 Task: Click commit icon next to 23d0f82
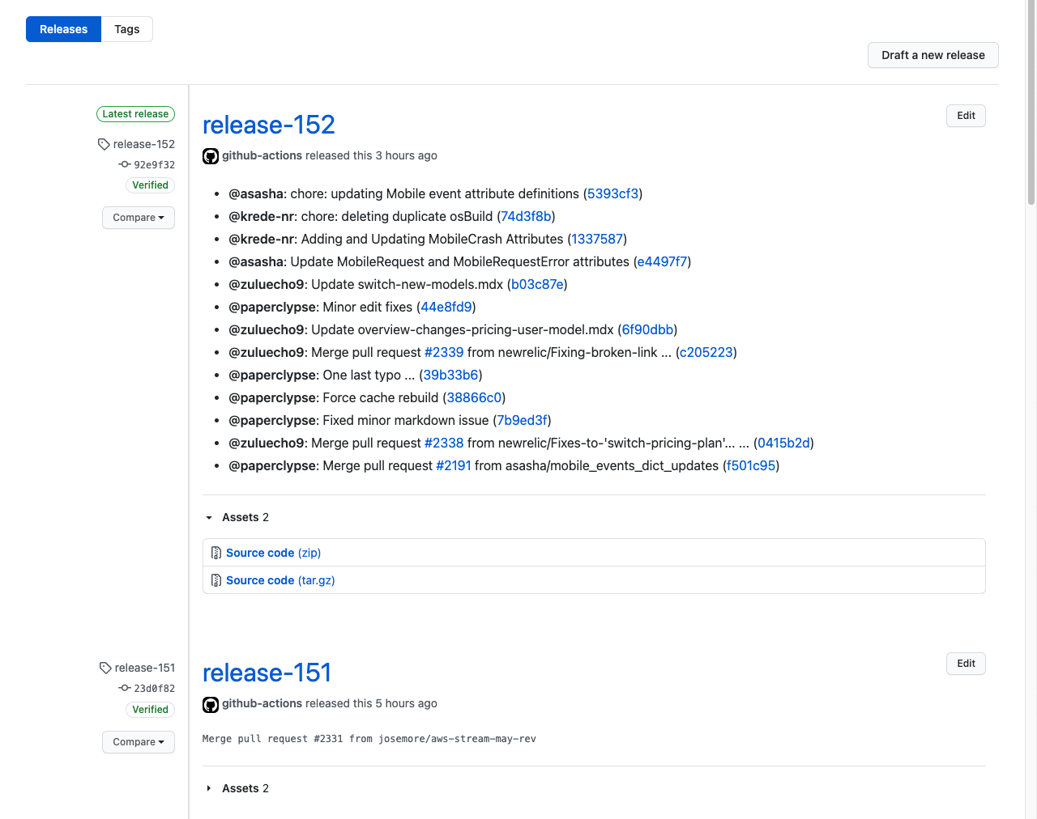pyautogui.click(x=125, y=688)
